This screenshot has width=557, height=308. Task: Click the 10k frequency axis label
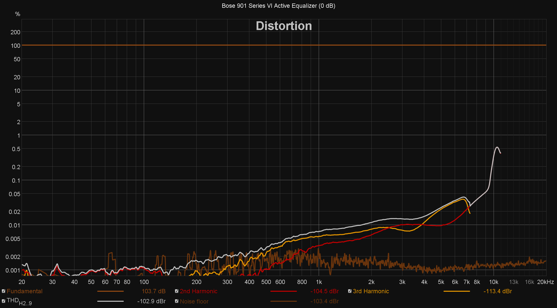[x=494, y=282]
